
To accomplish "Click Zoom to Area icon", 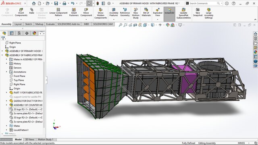I will pos(125,25).
